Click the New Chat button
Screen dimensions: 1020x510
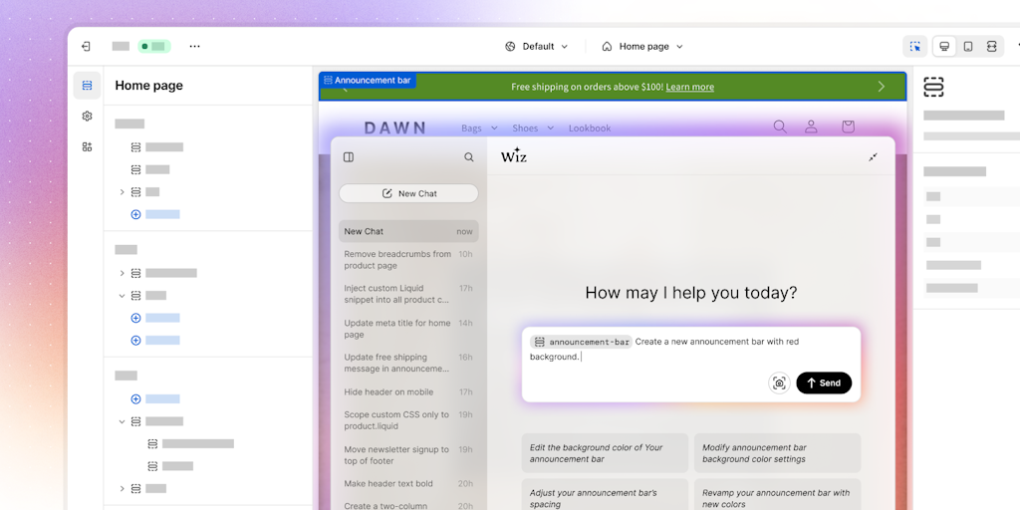pos(408,193)
